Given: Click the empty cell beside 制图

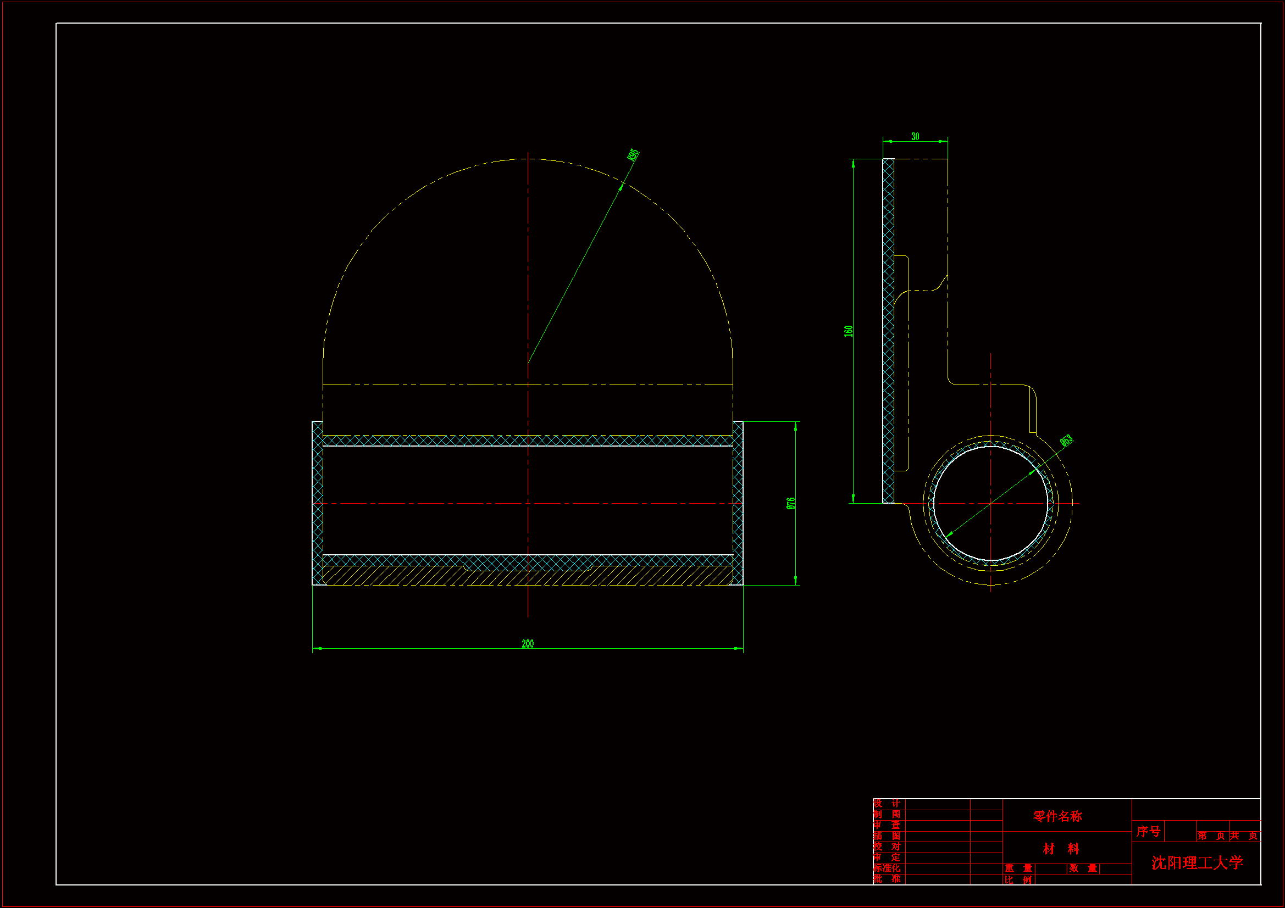Looking at the screenshot, I should tap(938, 815).
